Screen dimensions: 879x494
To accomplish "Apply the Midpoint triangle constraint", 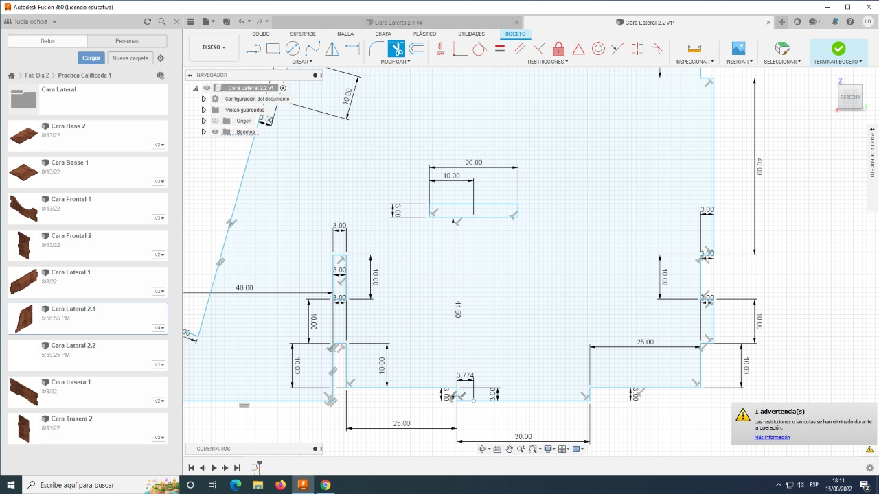I will tap(578, 49).
